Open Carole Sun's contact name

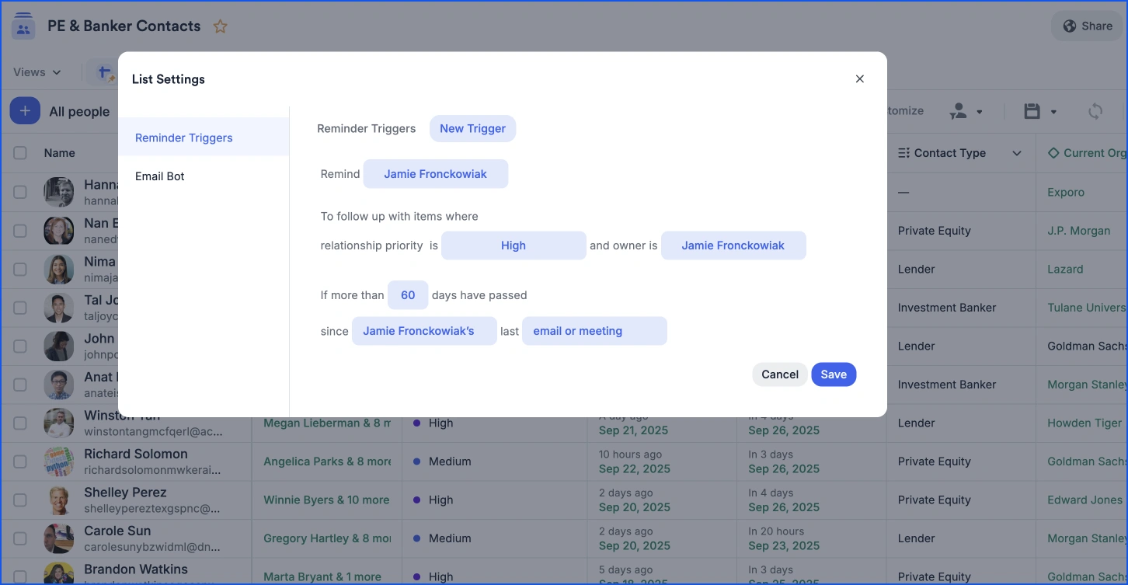(117, 531)
